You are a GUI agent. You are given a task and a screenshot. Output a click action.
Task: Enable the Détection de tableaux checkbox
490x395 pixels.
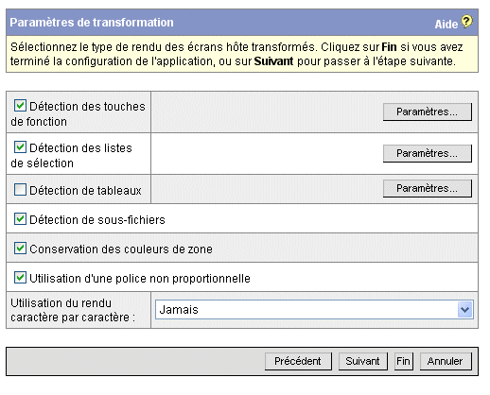[x=20, y=190]
